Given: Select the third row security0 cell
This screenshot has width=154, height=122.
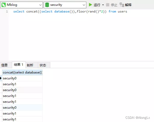Looking at the screenshot, I should [x=22, y=90].
